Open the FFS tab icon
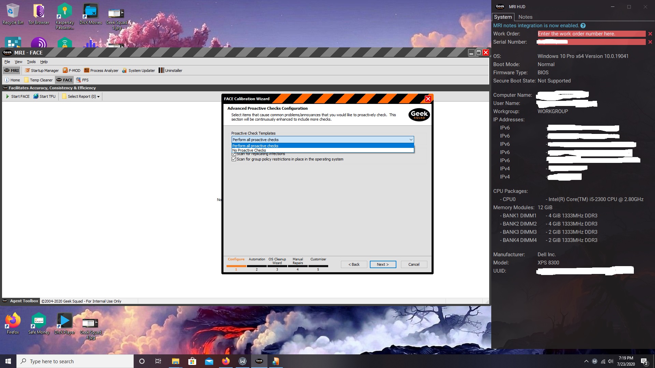Screen dimensions: 655x368 click(78, 80)
